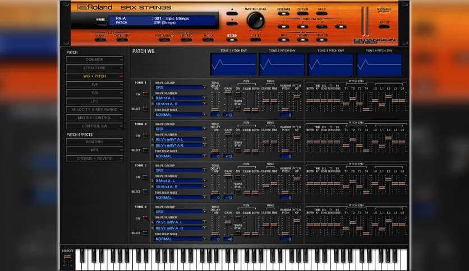The width and height of the screenshot is (469, 271).
Task: Click the Master Level knob
Action: (x=255, y=21)
